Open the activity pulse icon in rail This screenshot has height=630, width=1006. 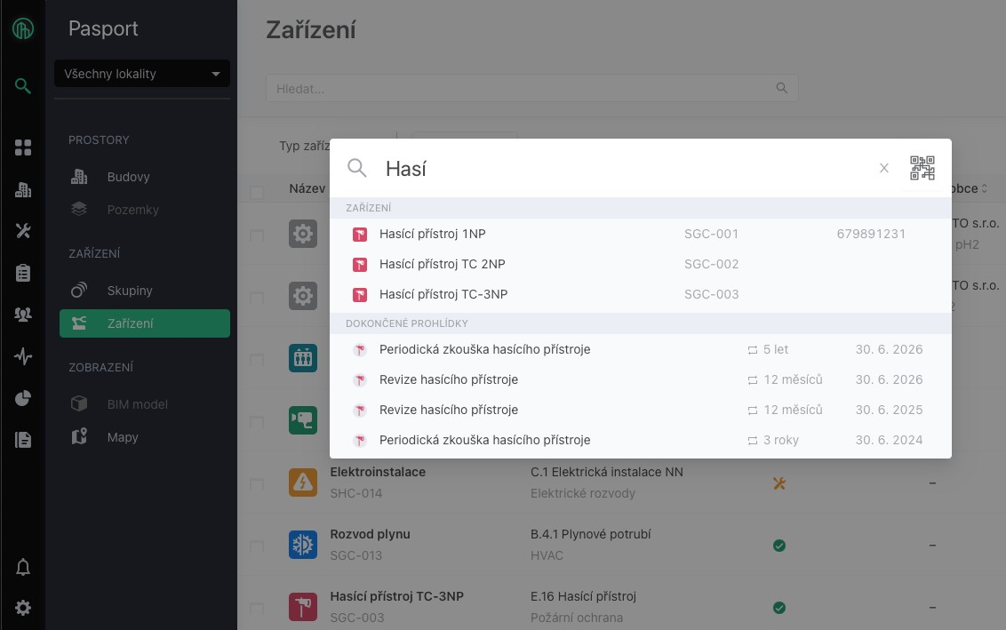click(x=23, y=356)
